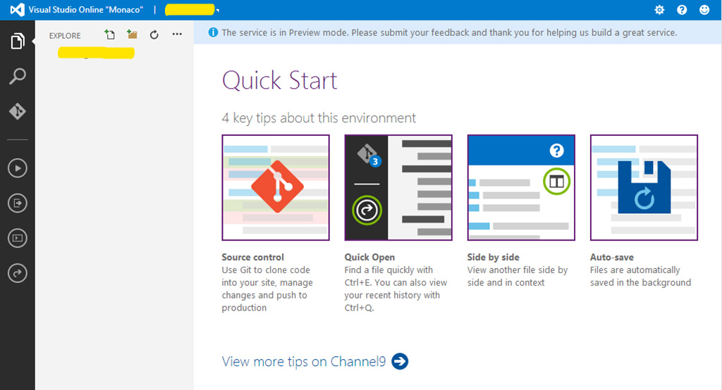Viewport: 722px width, 390px height.
Task: Click the Preview mode banner message
Action: click(x=449, y=32)
